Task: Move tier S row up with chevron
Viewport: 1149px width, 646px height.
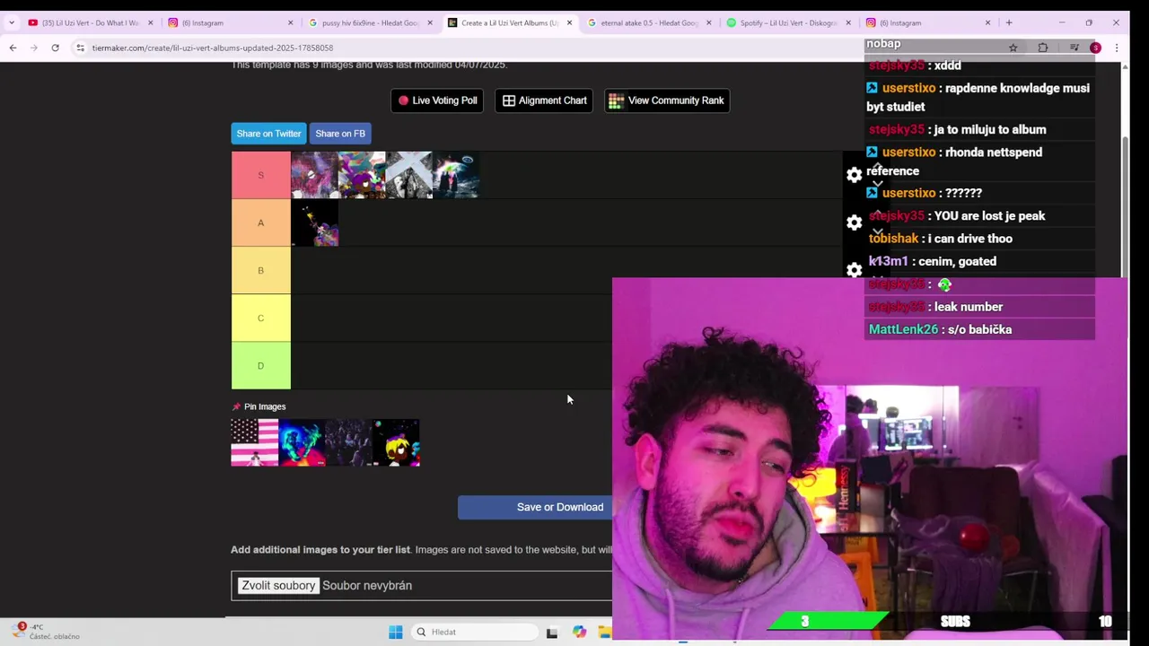Action: 877,167
